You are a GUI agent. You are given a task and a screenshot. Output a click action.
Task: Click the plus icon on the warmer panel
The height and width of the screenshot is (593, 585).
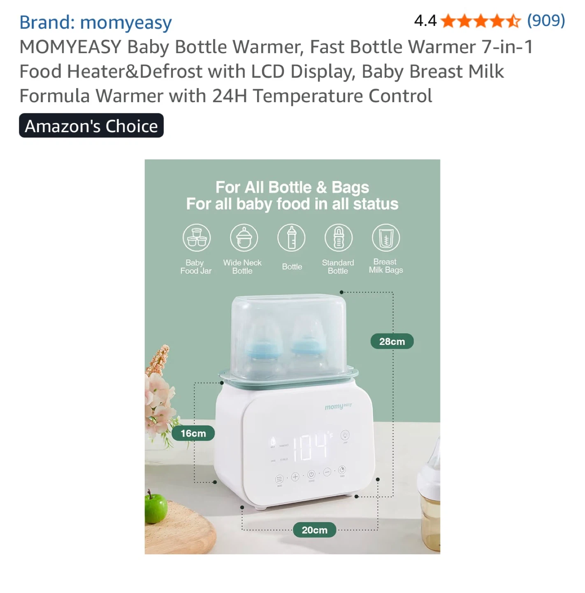[x=295, y=477]
